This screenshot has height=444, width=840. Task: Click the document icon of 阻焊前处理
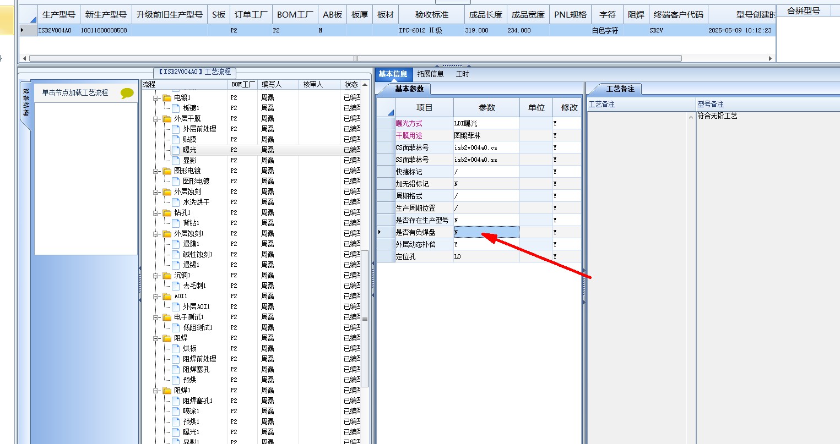point(176,359)
